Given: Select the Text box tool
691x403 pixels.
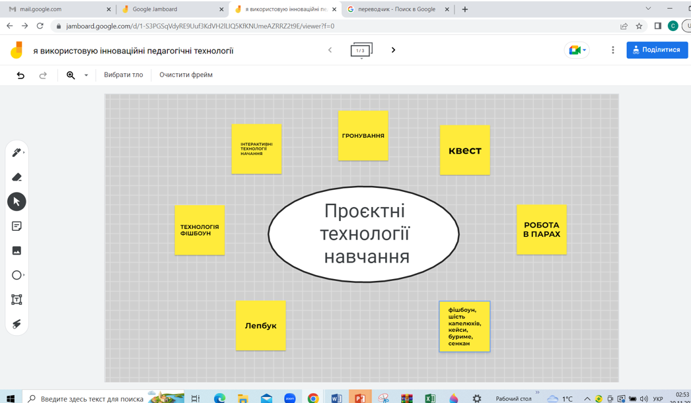Looking at the screenshot, I should [17, 299].
